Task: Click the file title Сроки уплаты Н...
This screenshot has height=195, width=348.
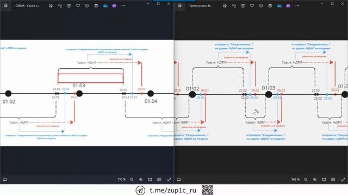Action: pos(201,6)
